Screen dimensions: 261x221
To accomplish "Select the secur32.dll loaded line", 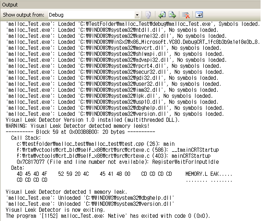I will click(x=115, y=72).
